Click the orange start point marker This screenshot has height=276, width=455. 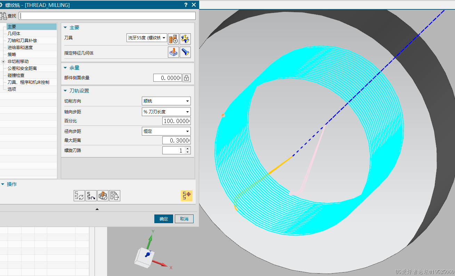pyautogui.click(x=223, y=115)
